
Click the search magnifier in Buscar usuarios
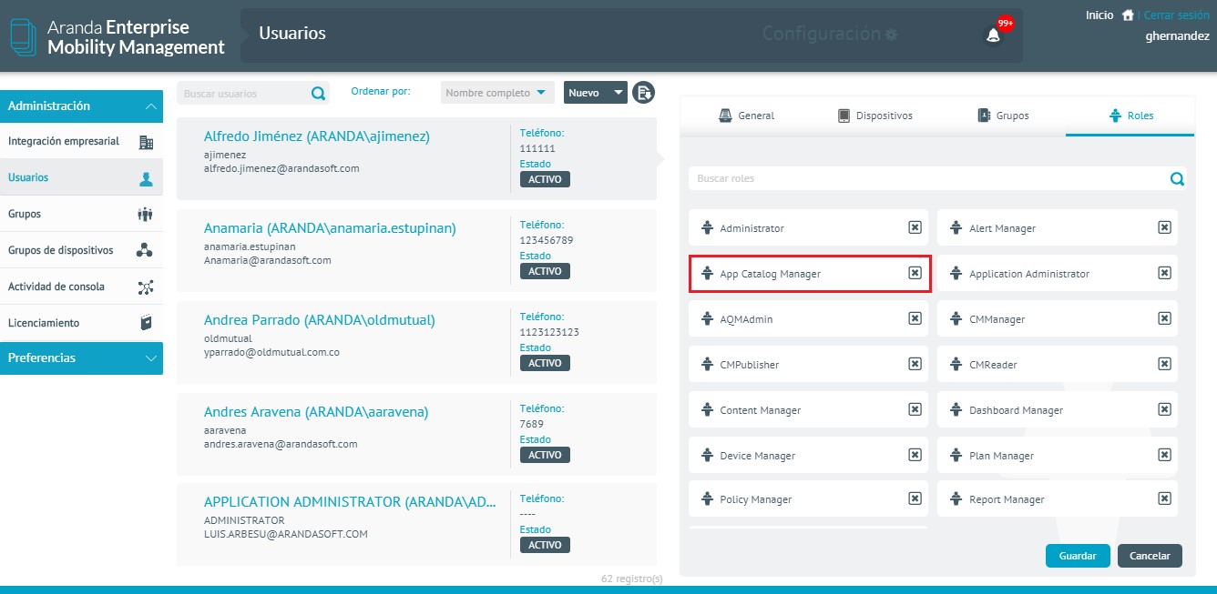click(x=318, y=93)
